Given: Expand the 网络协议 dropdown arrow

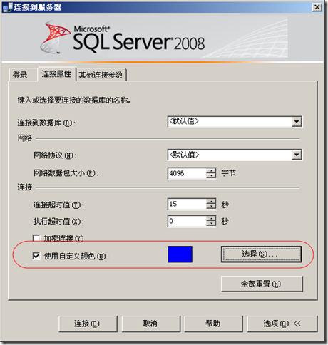Looking at the screenshot, I should click(x=297, y=155).
